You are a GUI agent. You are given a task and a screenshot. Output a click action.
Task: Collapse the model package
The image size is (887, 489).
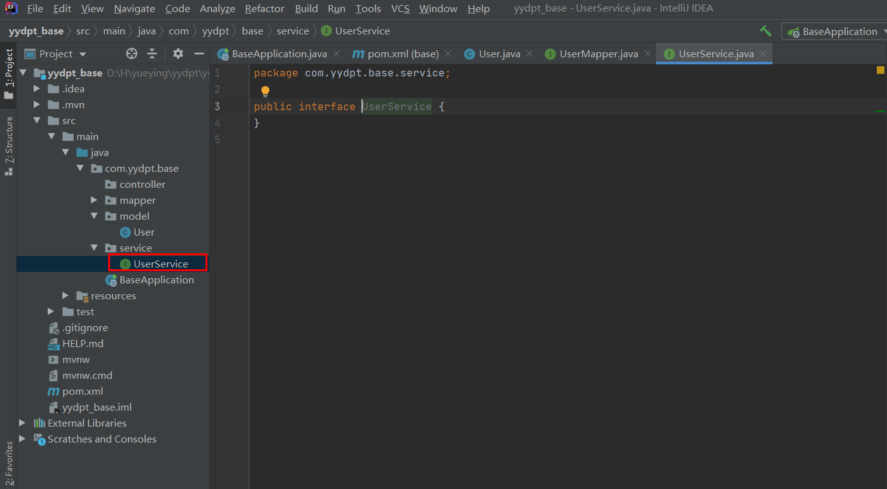(x=94, y=216)
